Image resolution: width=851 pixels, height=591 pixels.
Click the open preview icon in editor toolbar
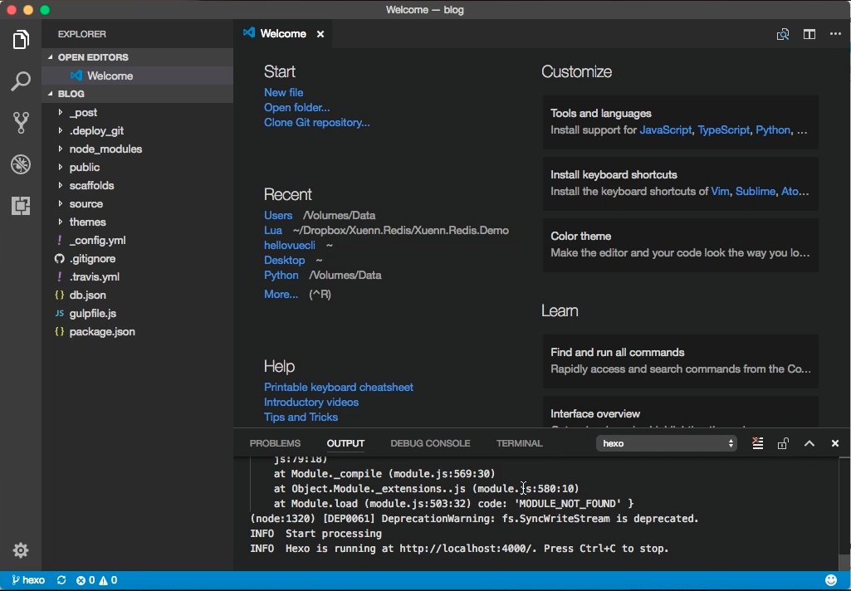coord(783,34)
